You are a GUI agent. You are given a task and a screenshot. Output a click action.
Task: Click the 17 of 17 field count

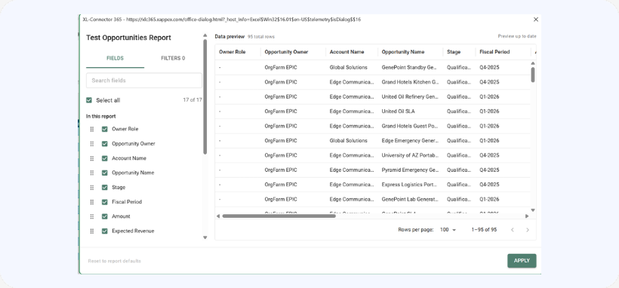coord(192,100)
